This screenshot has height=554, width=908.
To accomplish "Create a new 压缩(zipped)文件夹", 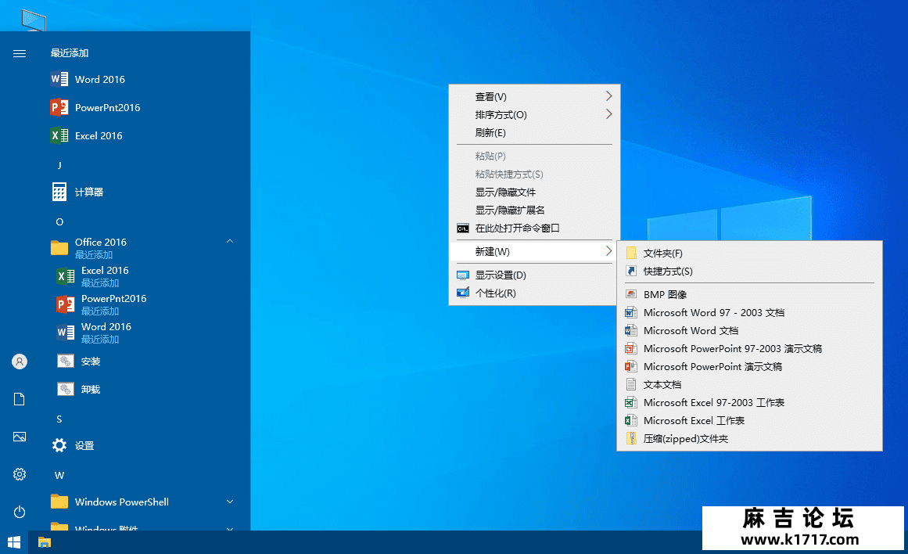I will click(x=750, y=439).
